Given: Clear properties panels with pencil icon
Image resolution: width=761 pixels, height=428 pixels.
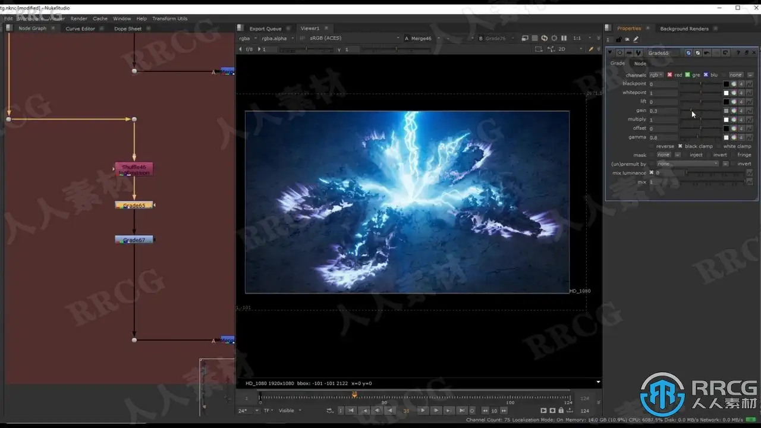Looking at the screenshot, I should (x=636, y=40).
